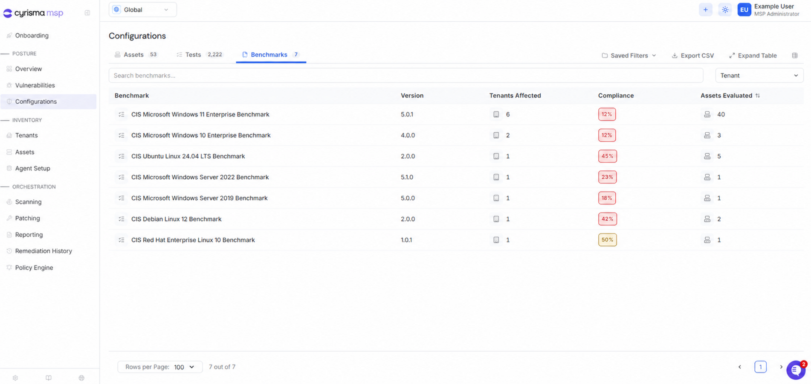The height and width of the screenshot is (384, 811).
Task: Click page number 1 button
Action: [760, 367]
